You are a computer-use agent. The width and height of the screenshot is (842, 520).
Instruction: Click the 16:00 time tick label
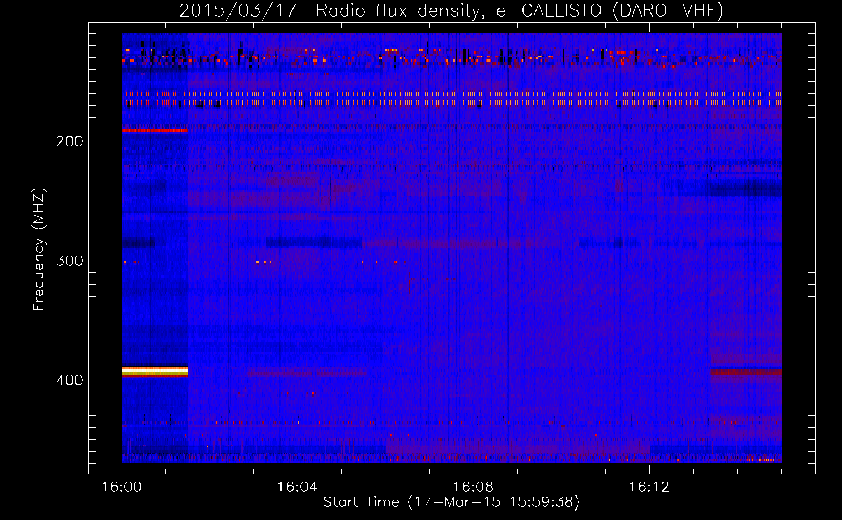(x=122, y=487)
